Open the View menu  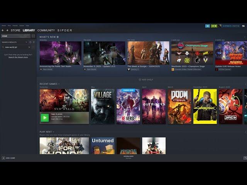point(9,25)
